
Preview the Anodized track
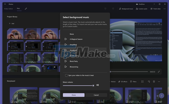[x=66, y=50]
